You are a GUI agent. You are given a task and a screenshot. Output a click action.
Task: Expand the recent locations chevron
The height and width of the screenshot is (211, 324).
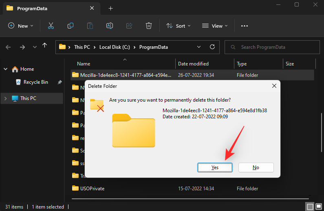click(35, 47)
